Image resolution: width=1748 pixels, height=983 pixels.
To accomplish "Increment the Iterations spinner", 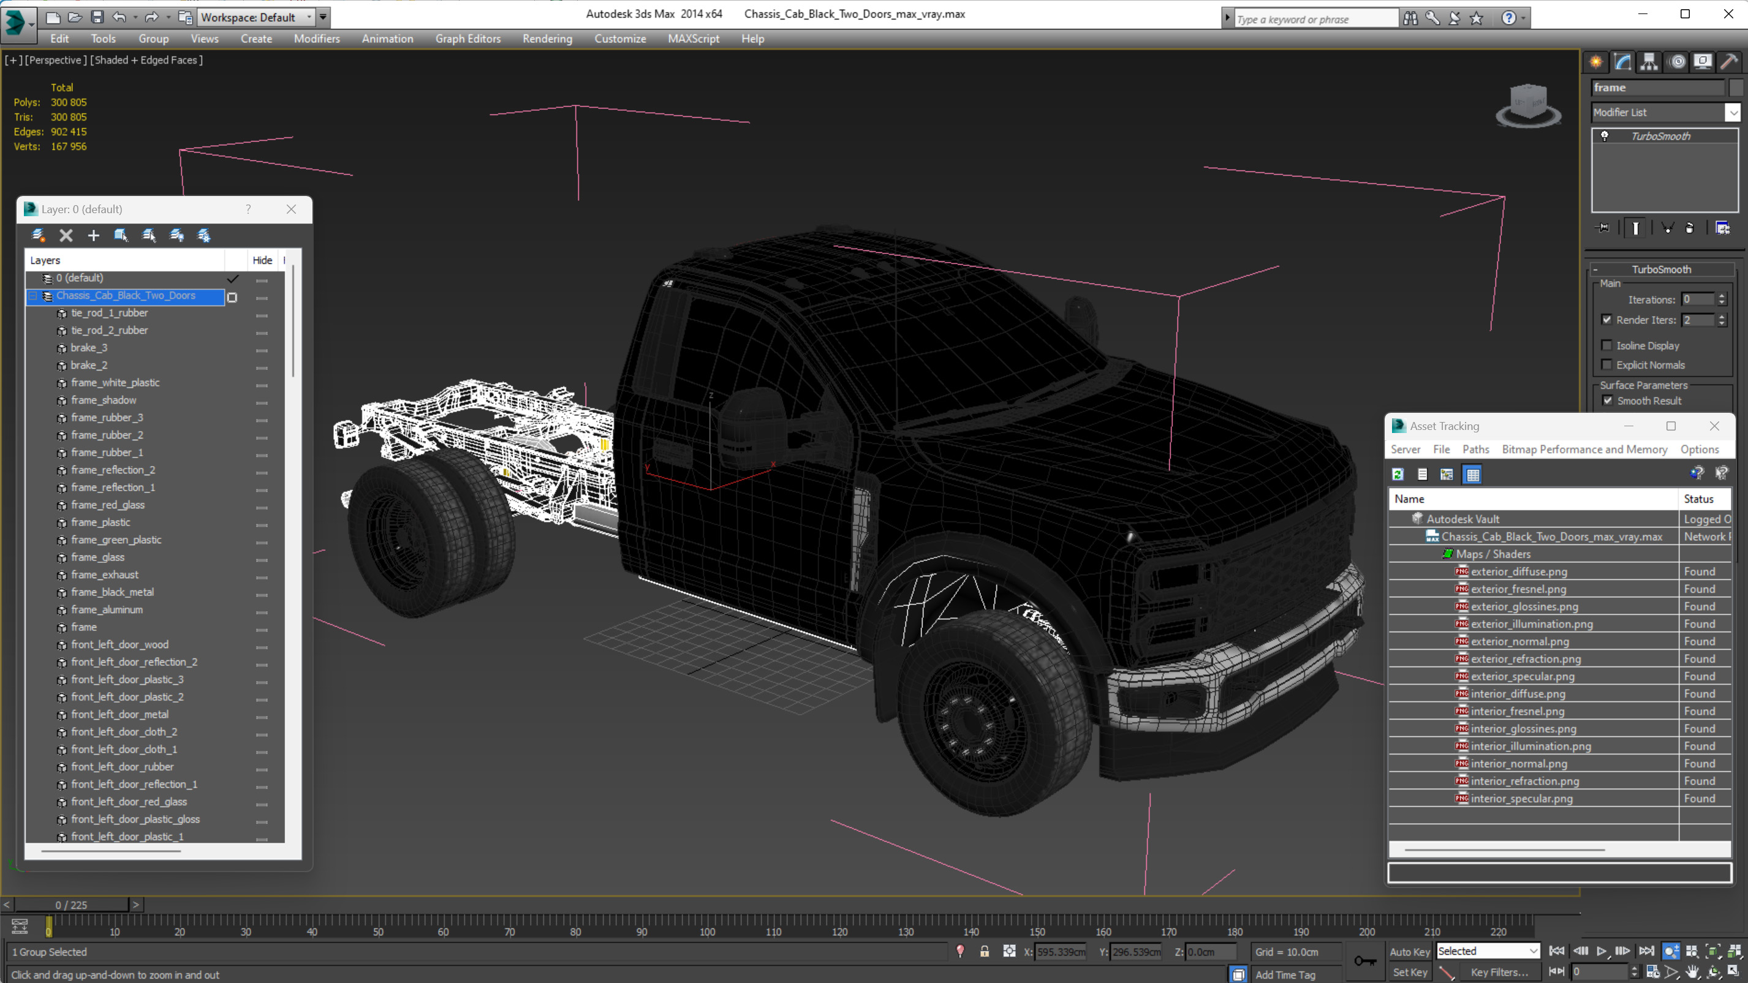I will coord(1722,296).
